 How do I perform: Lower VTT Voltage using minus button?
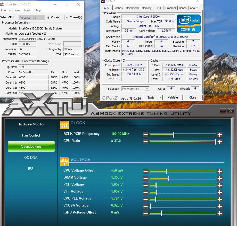pos(145,192)
